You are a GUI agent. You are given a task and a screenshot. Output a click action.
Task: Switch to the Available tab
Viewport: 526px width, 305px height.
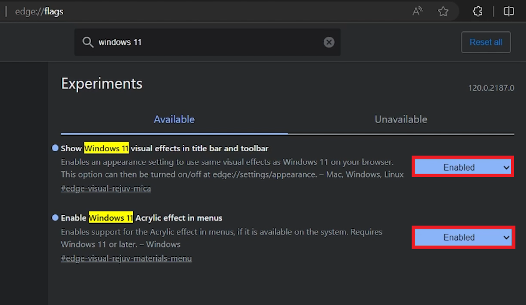(174, 119)
